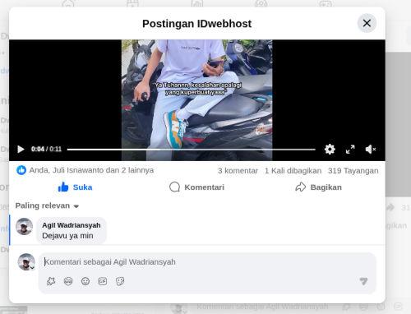
Task: Click the 319 Tayangan text
Action: click(x=353, y=171)
